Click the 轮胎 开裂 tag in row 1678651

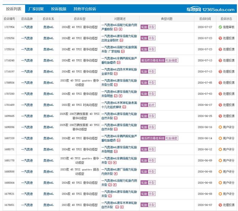[x=148, y=205]
